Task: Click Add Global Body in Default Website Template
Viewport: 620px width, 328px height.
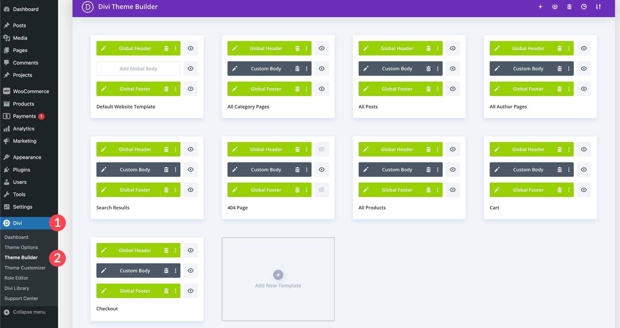Action: coord(138,68)
